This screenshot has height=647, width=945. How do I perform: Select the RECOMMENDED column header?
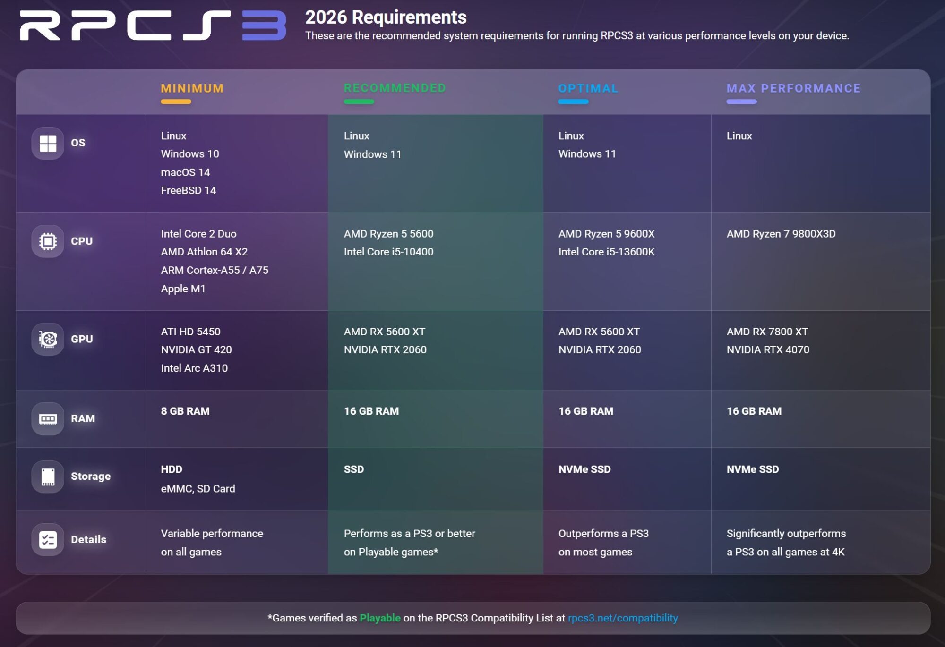pos(395,88)
